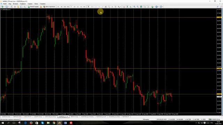Open the Periods clock icon
Screen dimensions: 223x125
click(156, 7)
